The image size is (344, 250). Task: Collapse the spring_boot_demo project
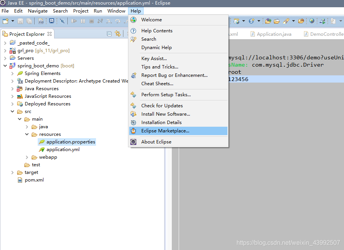click(x=5, y=66)
